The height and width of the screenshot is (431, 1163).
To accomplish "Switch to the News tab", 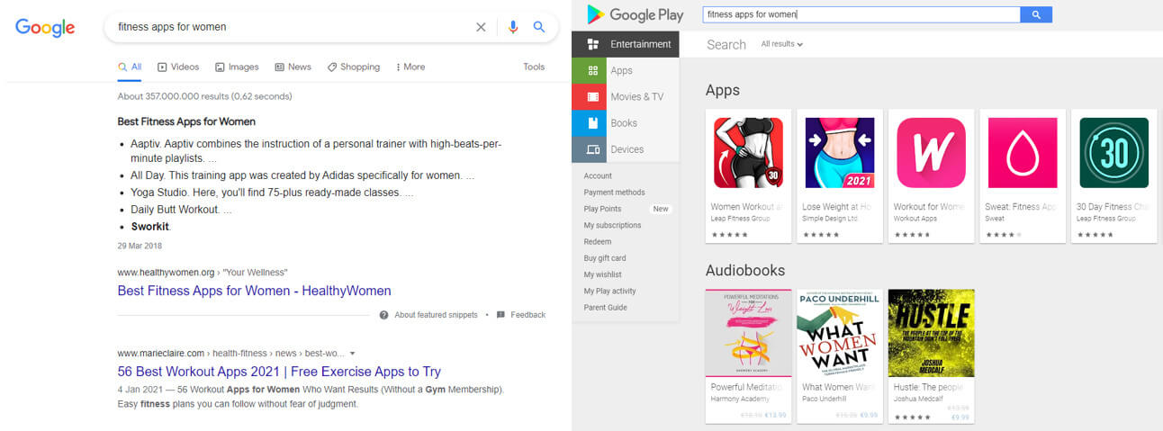I will click(293, 67).
